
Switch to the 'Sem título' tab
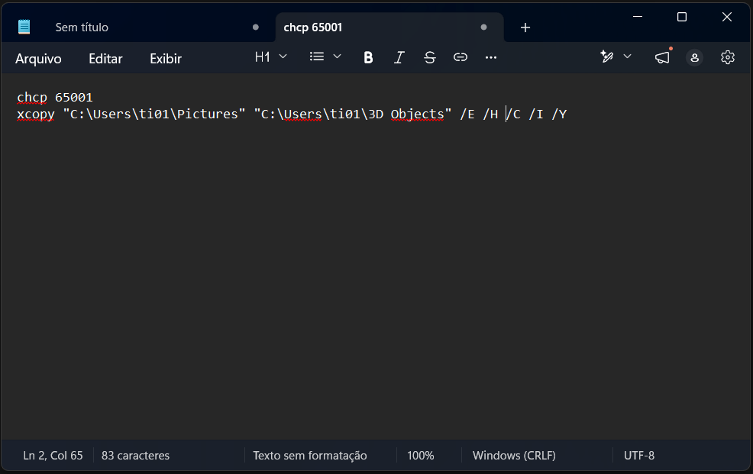(82, 27)
